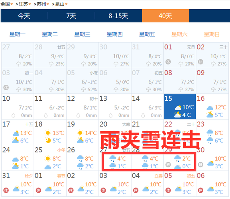
Task: Click the 星期日 column header
Action: 212,34
